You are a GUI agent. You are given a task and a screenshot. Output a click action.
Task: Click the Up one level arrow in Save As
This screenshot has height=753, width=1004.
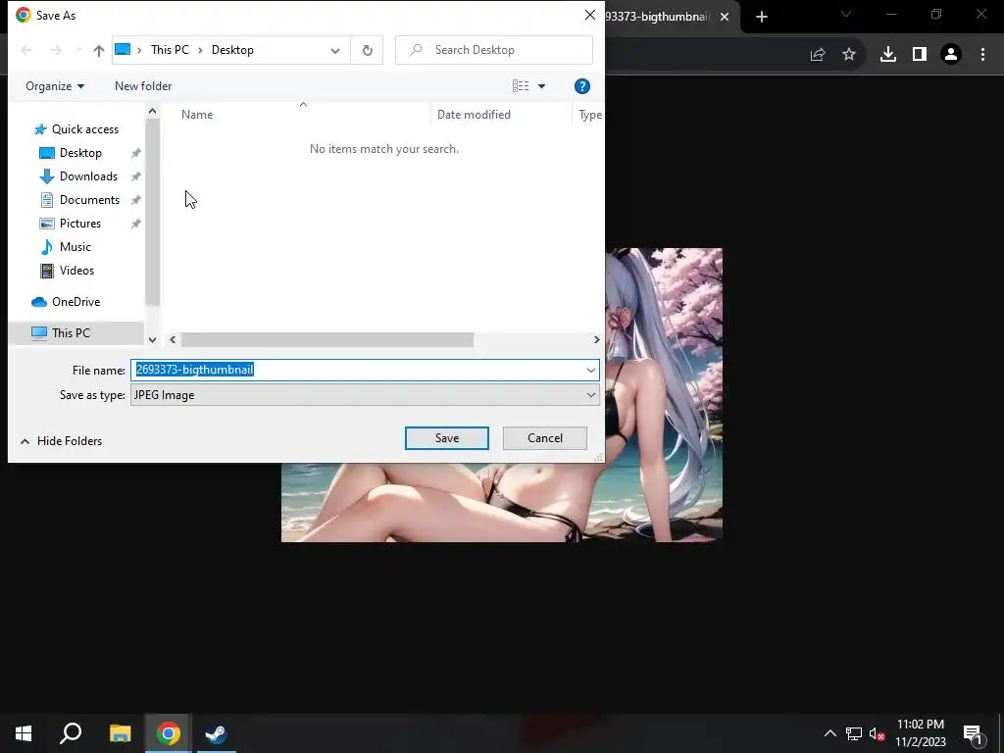pyautogui.click(x=99, y=51)
